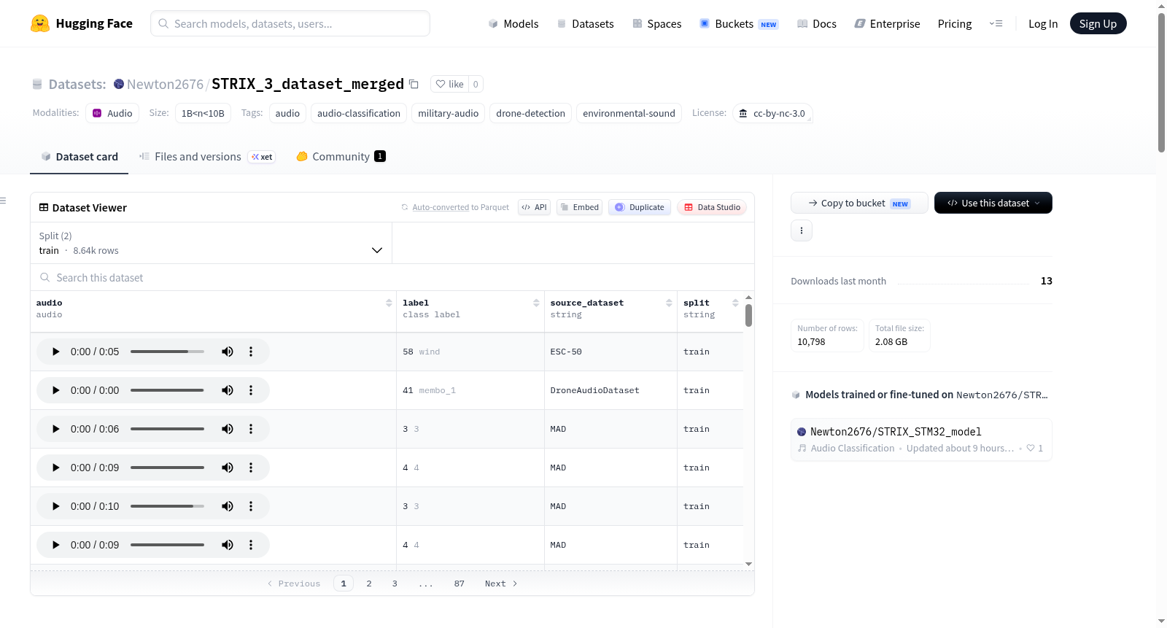1167x628 pixels.
Task: Seek in the 58 wind audio progress bar
Action: 167,352
